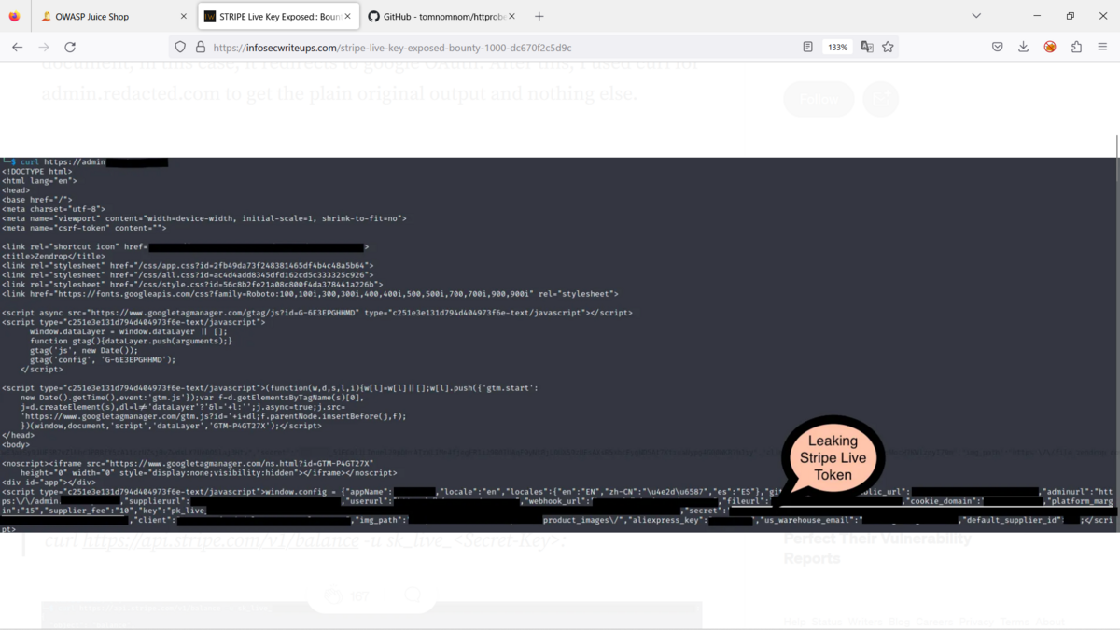Open the Save to Pocket icon
Screen dimensions: 1120x630
[997, 47]
